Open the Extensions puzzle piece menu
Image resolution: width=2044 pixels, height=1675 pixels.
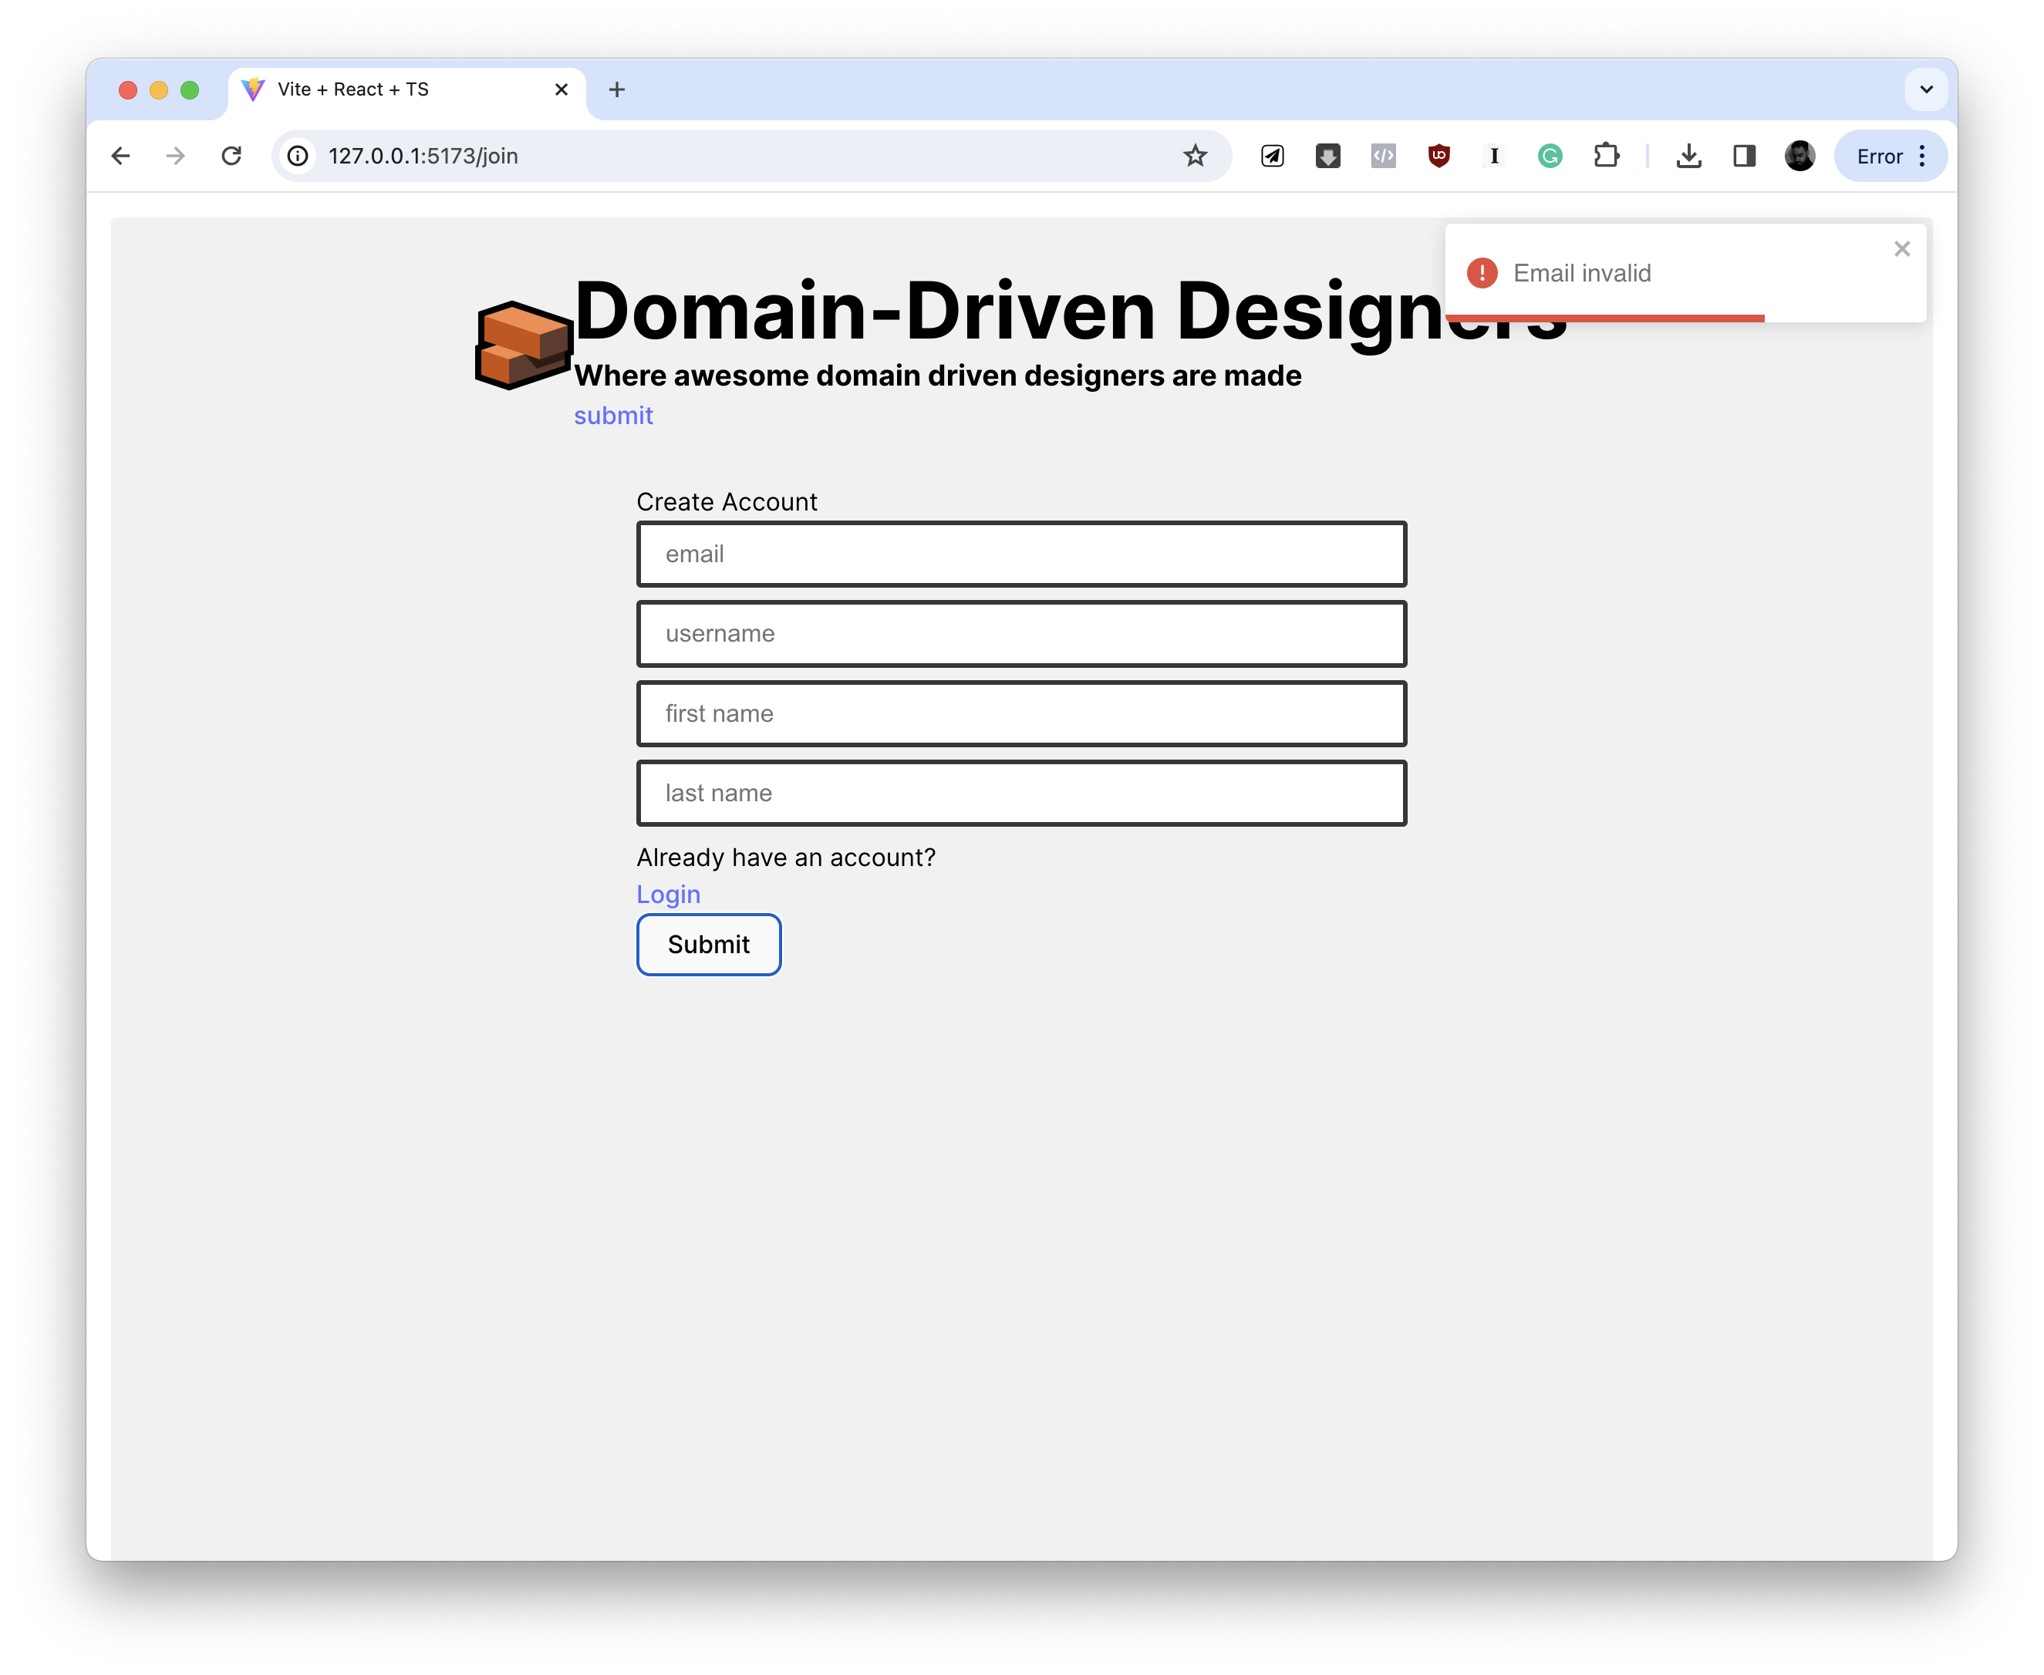pos(1606,157)
